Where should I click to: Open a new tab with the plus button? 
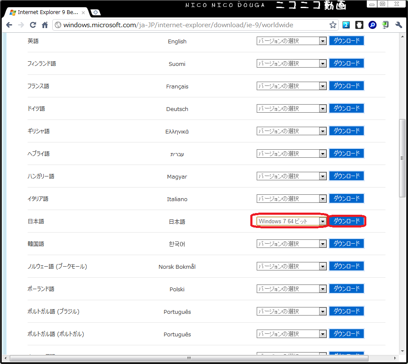point(96,12)
